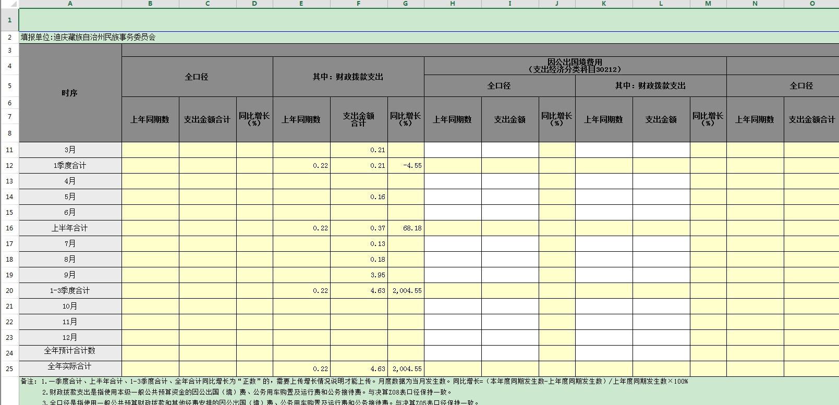Click column header M
The image size is (839, 405).
coord(708,4)
